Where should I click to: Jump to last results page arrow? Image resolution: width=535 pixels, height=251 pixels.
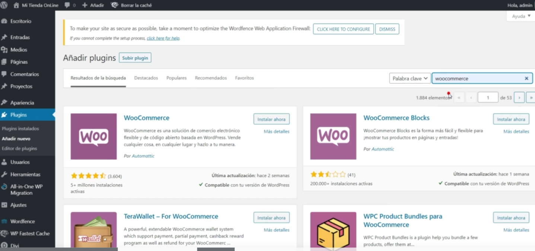[x=531, y=98]
